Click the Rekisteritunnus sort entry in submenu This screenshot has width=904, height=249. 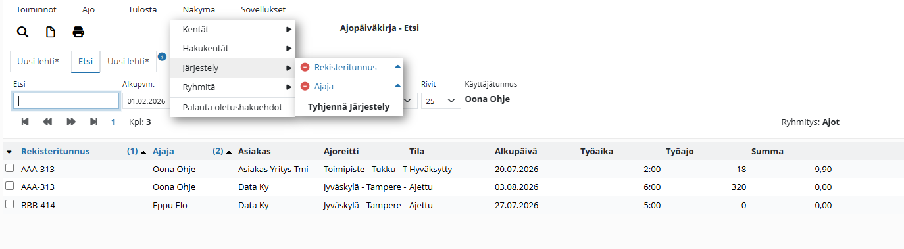(x=345, y=68)
